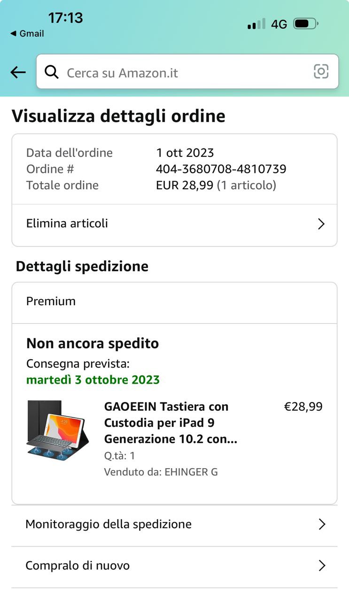Tap the 17:13 clock in status bar
349x601 pixels.
65,18
